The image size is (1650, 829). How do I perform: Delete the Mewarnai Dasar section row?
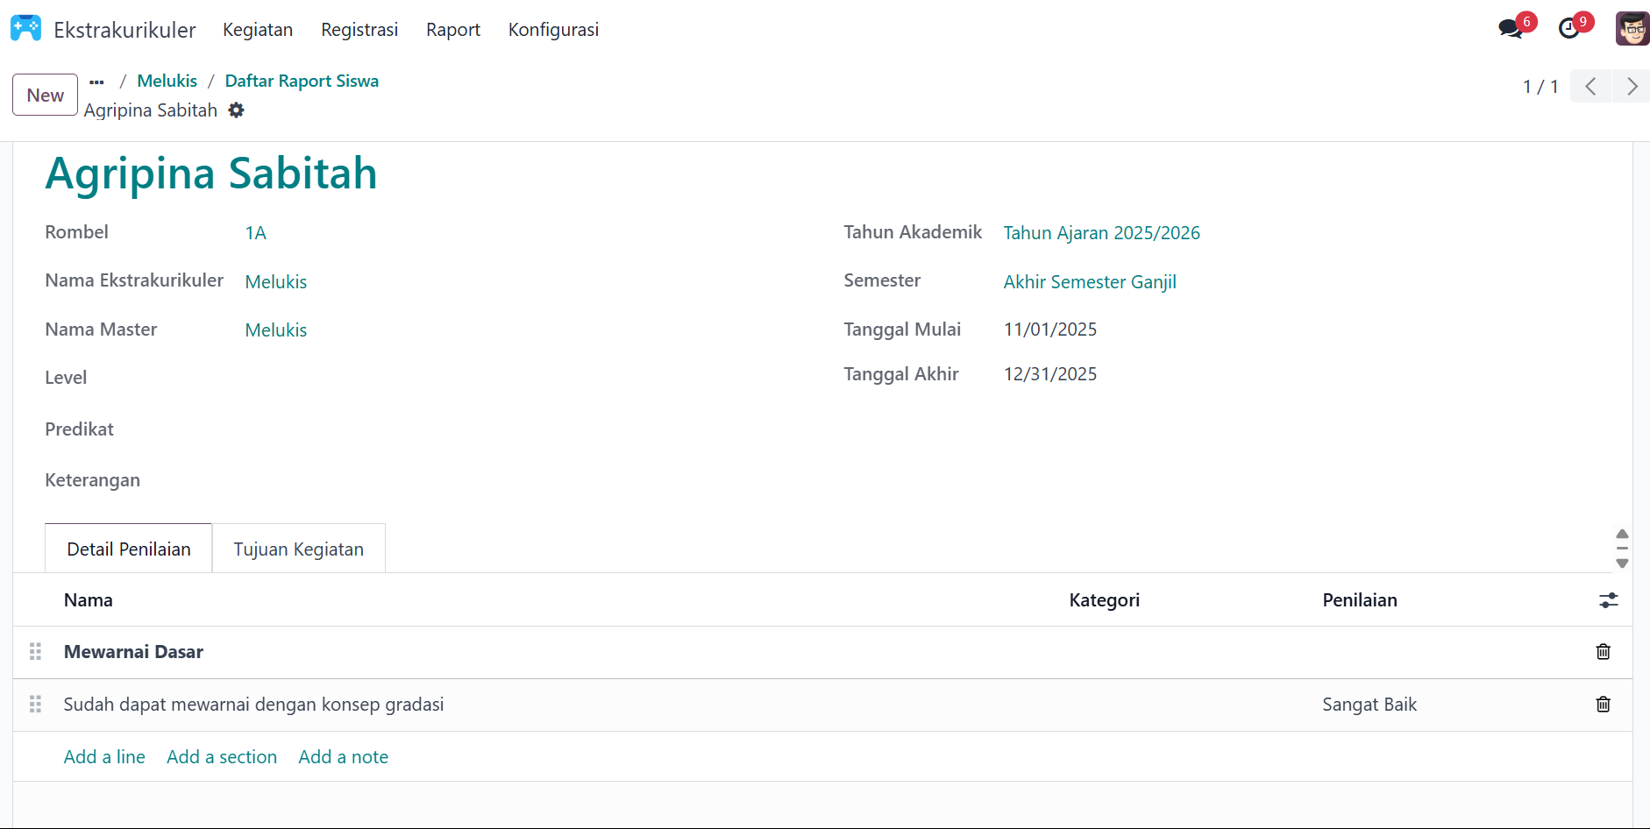[x=1603, y=652]
